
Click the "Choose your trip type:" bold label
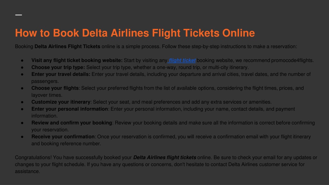click(x=58, y=67)
